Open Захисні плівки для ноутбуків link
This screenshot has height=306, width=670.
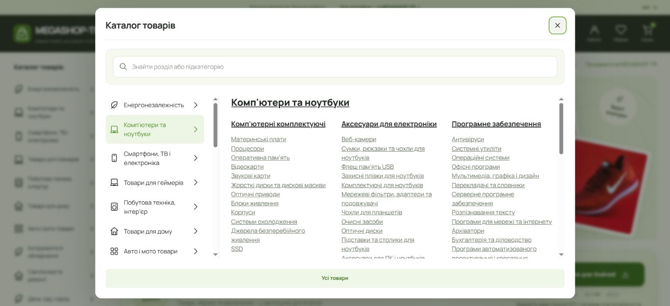point(383,176)
